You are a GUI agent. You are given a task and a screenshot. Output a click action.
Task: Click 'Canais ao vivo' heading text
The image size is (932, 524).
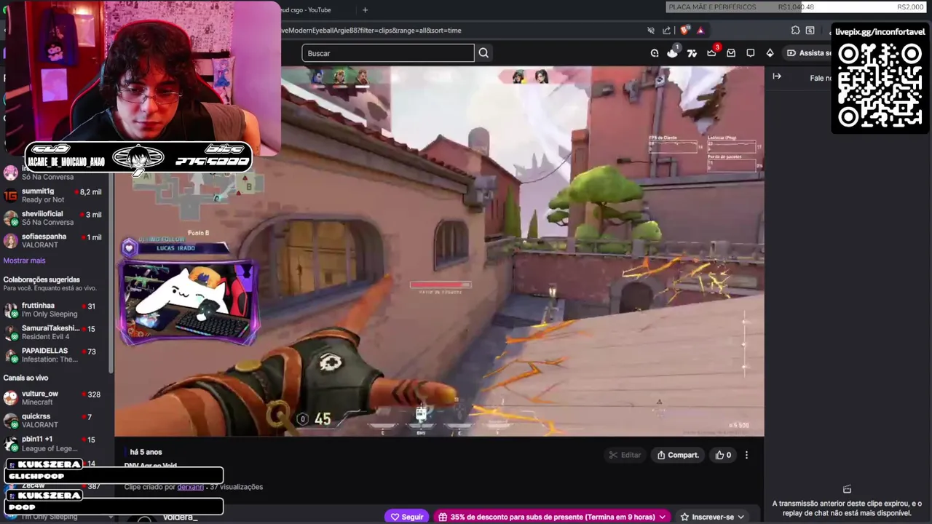[25, 378]
